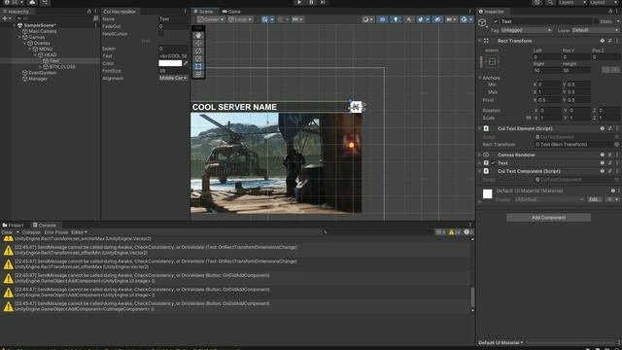Collapse the Rect Transform component

coord(480,41)
